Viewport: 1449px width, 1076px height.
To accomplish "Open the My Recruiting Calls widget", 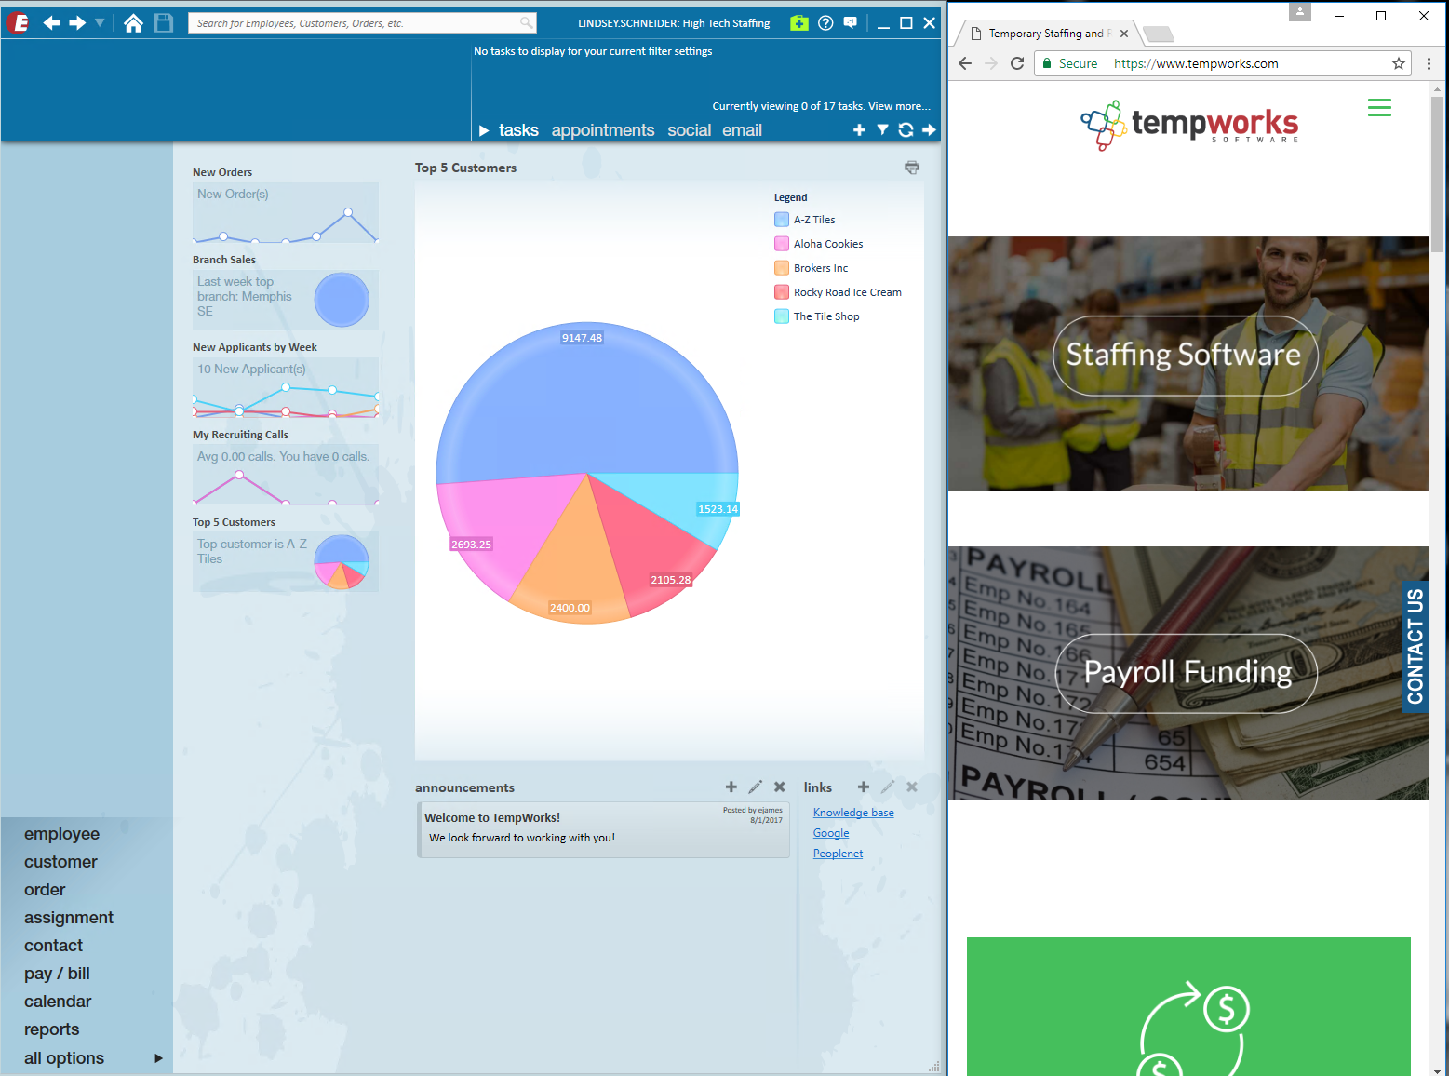I will coord(286,475).
